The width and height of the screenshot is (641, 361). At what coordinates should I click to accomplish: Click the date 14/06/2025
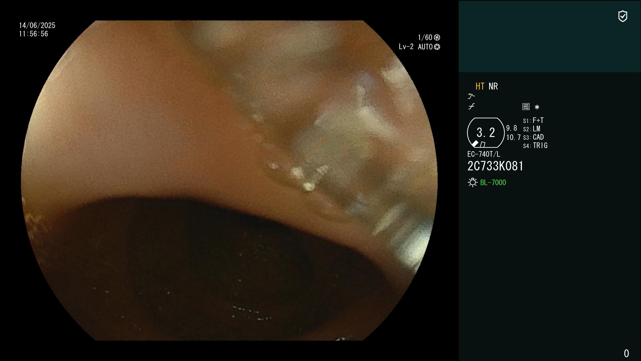(x=37, y=25)
